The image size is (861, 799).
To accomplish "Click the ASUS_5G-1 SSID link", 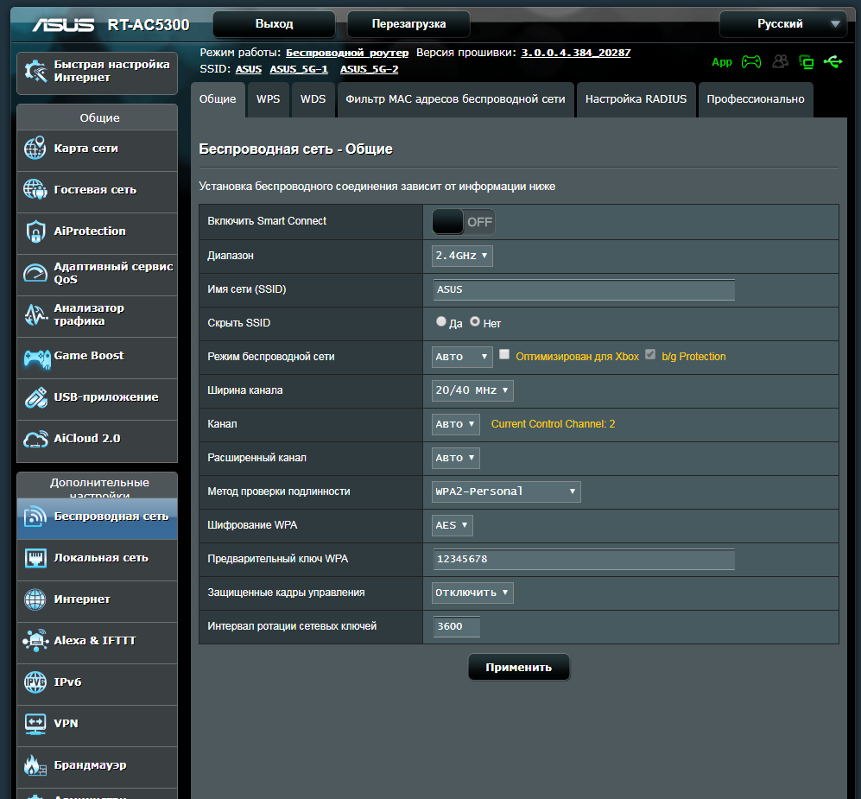I will pyautogui.click(x=299, y=69).
